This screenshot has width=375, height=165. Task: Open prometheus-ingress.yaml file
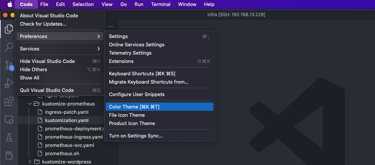(74, 137)
